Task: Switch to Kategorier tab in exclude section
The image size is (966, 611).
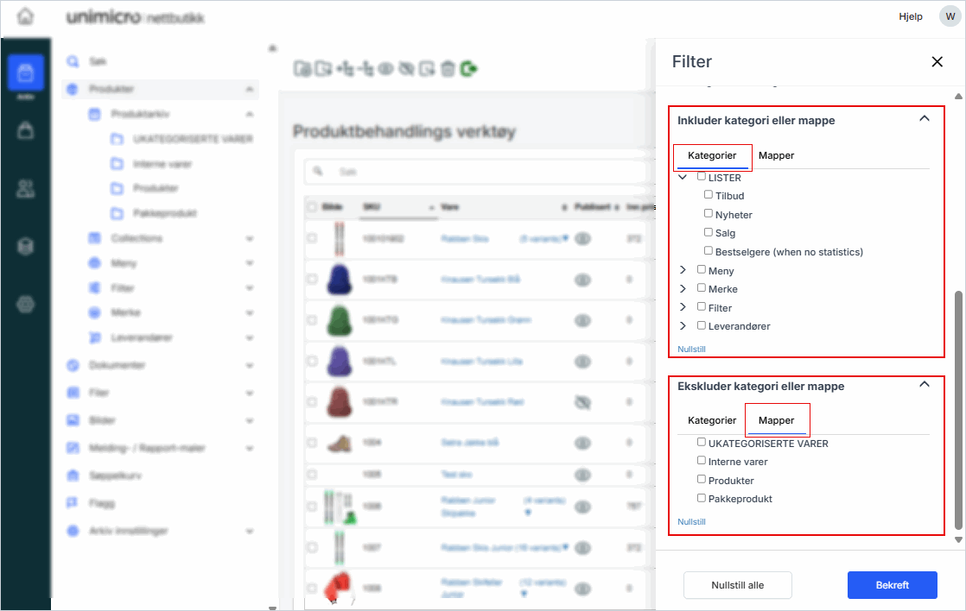Action: pos(712,420)
